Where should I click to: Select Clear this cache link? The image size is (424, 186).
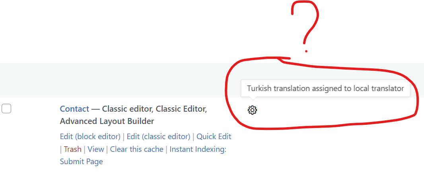point(136,149)
